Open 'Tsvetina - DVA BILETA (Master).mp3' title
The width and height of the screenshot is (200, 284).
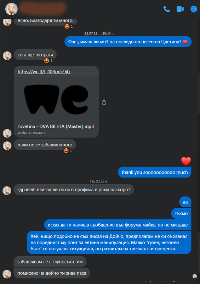coord(56,126)
